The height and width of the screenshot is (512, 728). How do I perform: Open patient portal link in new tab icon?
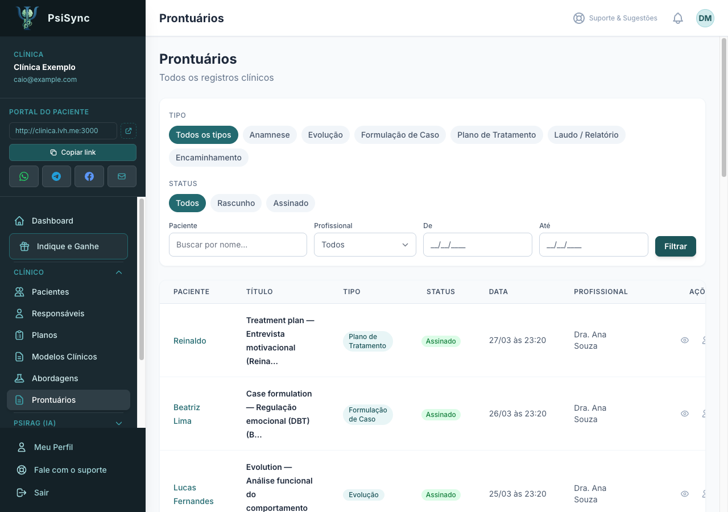click(129, 131)
